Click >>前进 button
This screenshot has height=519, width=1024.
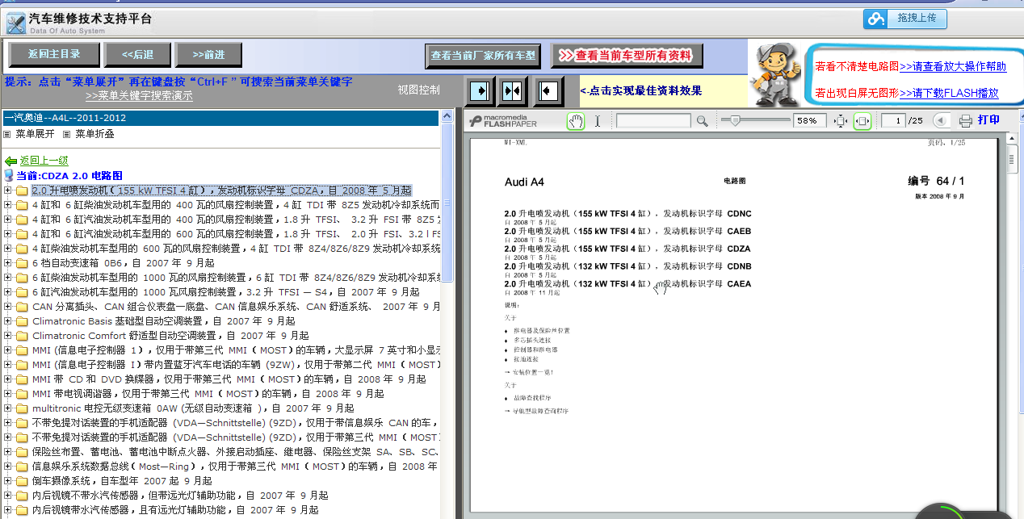click(x=208, y=54)
